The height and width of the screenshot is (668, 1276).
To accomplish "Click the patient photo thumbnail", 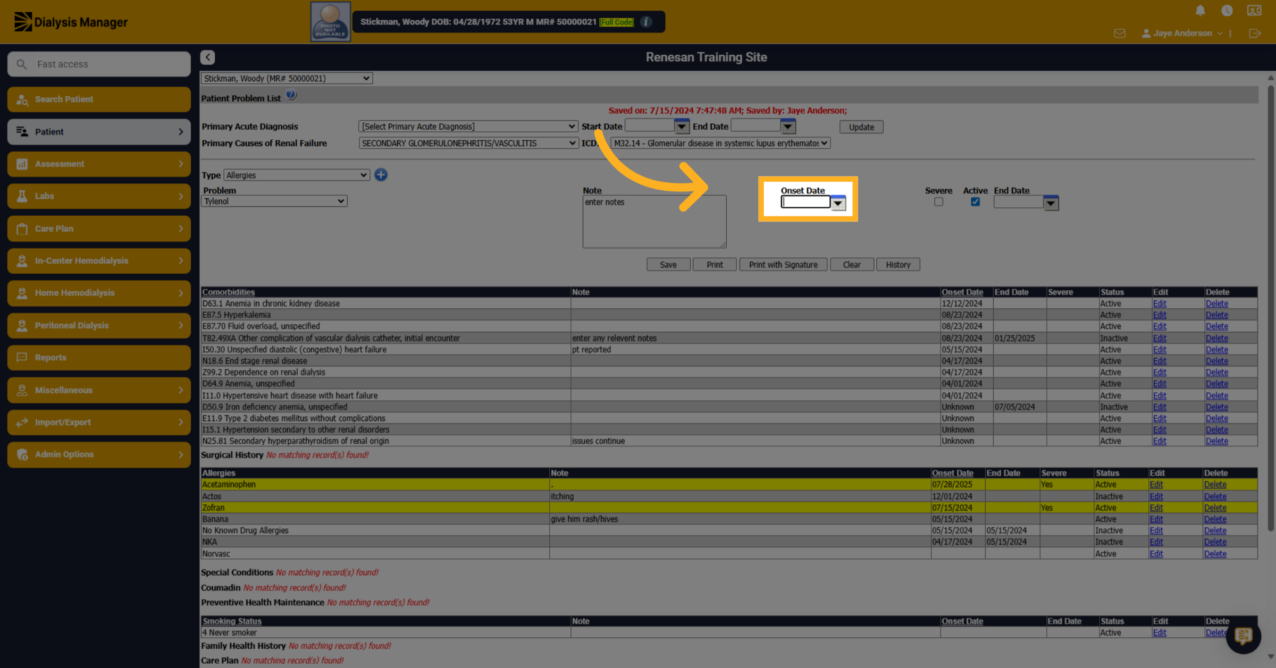I will (x=330, y=21).
